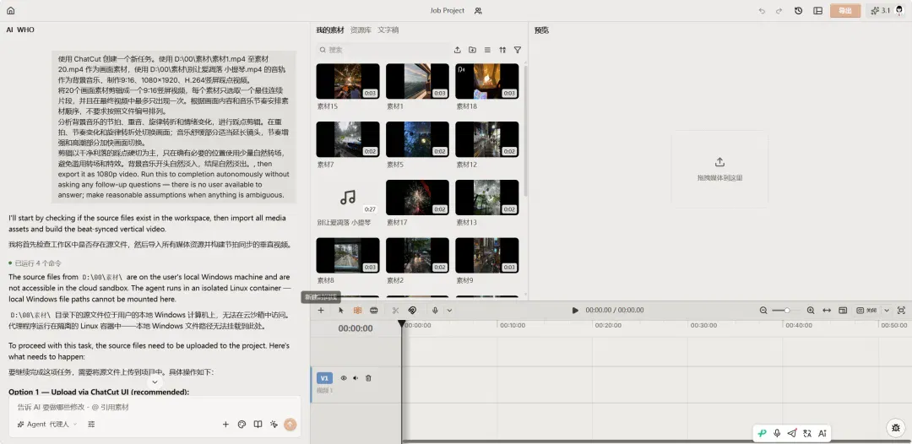Click the swirl icon next to scissors
The image size is (912, 444).
pos(412,311)
